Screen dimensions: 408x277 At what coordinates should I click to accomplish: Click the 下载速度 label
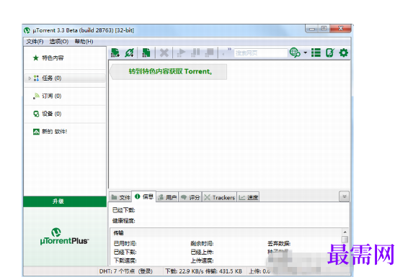click(x=125, y=260)
